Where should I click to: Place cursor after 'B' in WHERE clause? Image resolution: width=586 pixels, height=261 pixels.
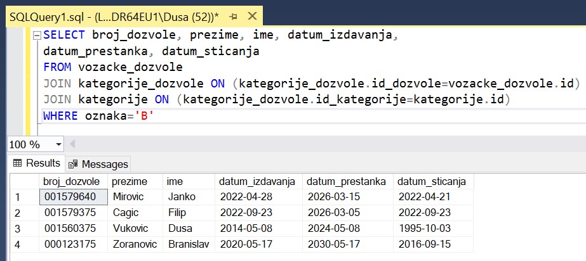pos(156,116)
